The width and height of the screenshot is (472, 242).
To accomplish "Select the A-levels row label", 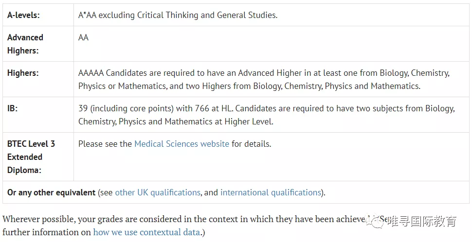I will [x=23, y=15].
